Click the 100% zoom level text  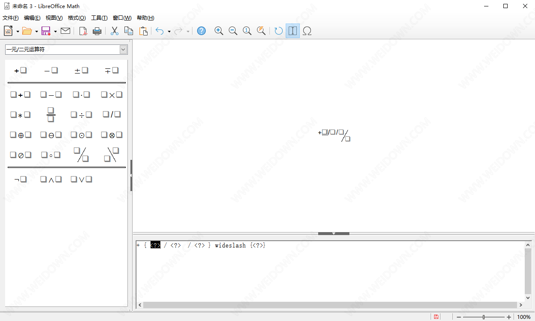click(x=523, y=317)
